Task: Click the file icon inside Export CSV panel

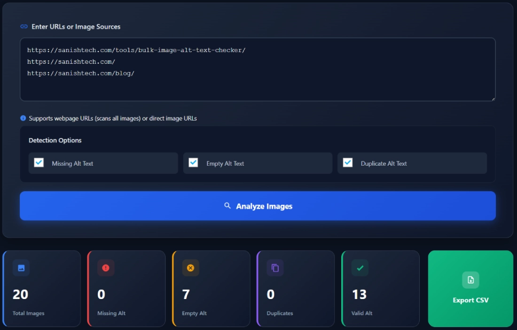Action: pyautogui.click(x=470, y=280)
